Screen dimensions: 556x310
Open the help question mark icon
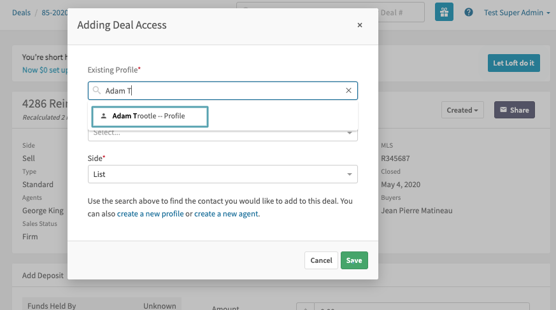(x=468, y=12)
